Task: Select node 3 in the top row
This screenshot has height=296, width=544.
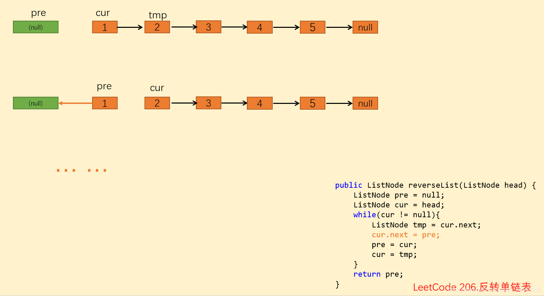Action: click(x=208, y=27)
